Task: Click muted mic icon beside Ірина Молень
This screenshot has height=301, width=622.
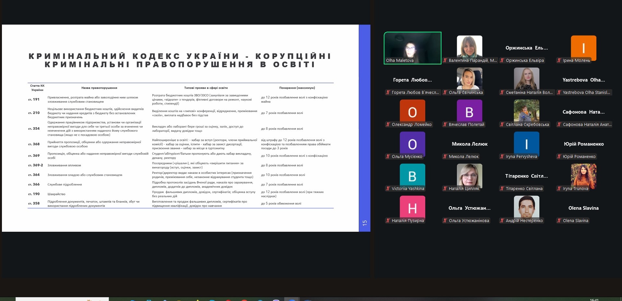Action: [559, 61]
